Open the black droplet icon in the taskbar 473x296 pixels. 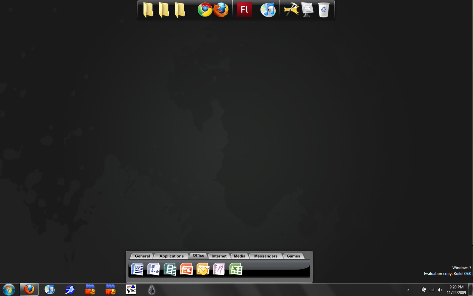(x=151, y=289)
